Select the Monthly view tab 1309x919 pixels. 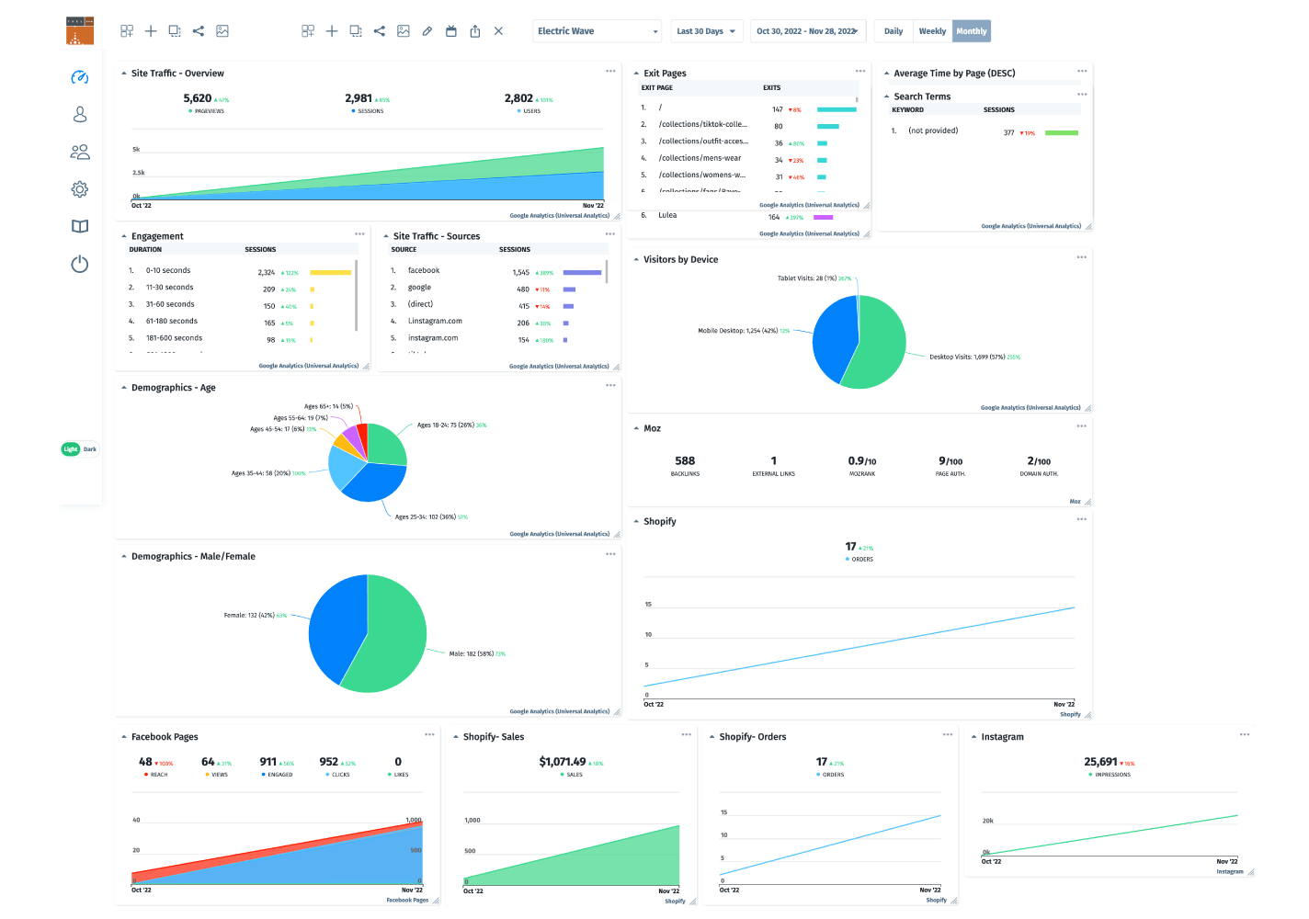(x=972, y=31)
